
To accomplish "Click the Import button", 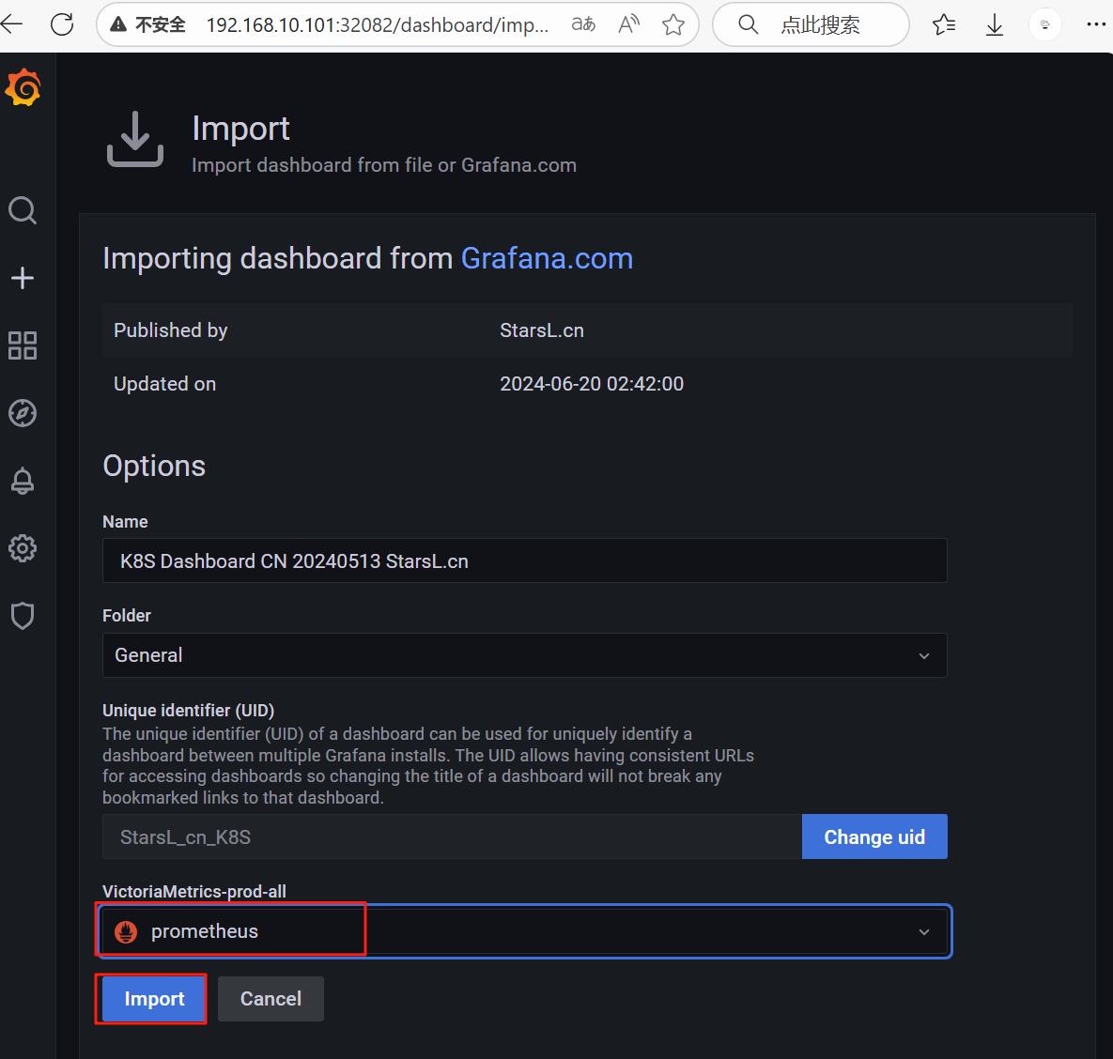I will [x=154, y=999].
